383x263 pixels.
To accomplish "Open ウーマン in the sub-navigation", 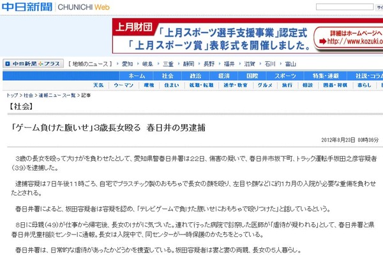I will [124, 85].
